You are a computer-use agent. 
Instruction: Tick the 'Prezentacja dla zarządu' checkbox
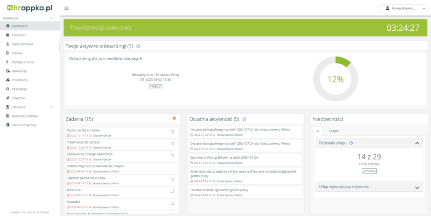point(172,144)
